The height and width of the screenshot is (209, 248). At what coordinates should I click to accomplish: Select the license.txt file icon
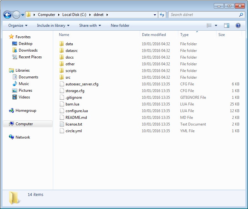pos(62,124)
